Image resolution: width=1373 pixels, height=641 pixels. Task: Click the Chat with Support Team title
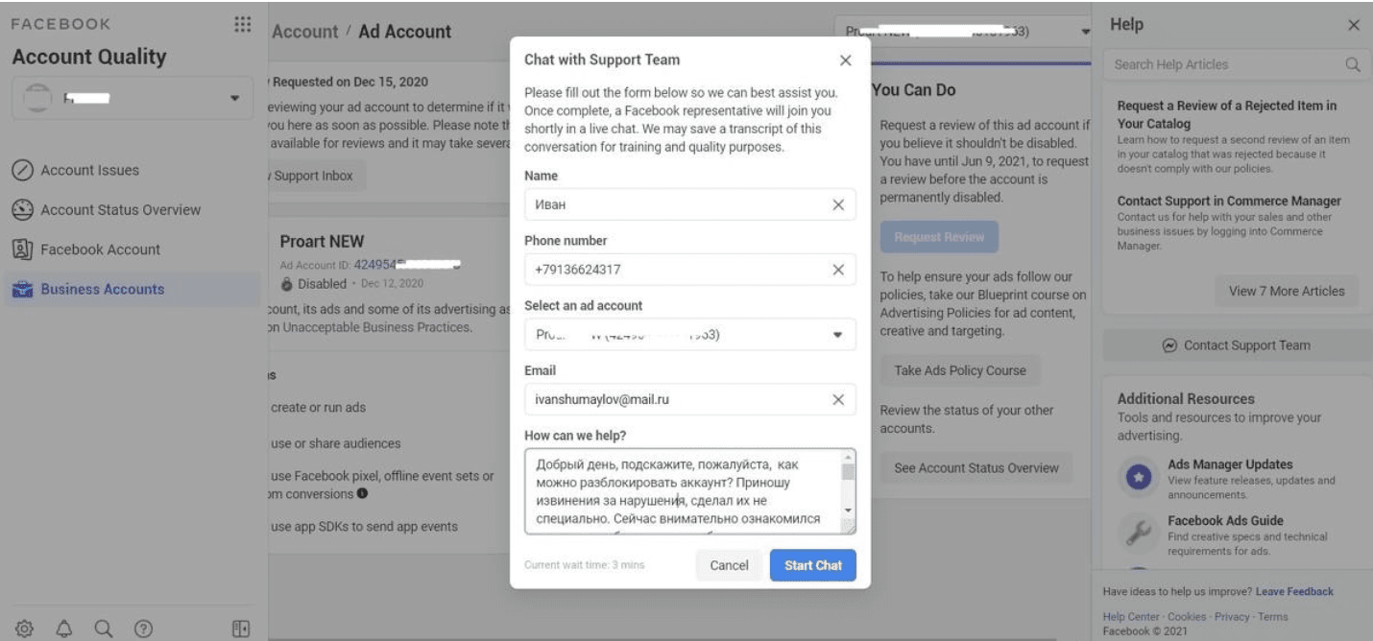coord(602,60)
